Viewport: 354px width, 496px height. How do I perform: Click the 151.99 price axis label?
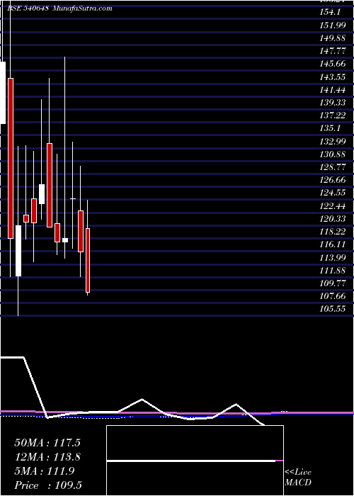click(333, 25)
